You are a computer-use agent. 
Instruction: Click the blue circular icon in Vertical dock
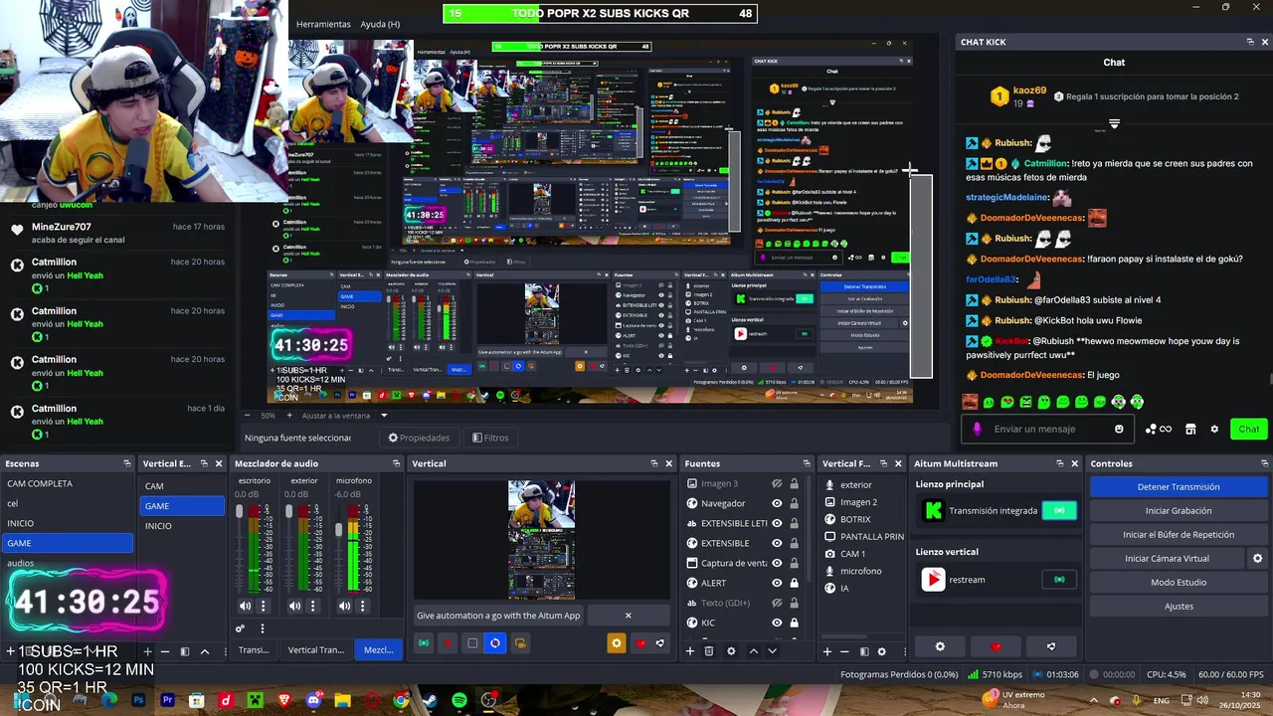click(495, 643)
